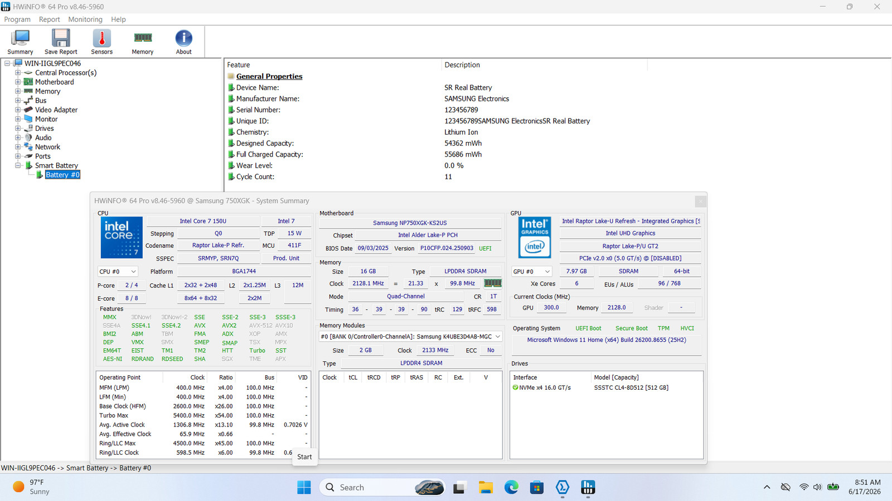The height and width of the screenshot is (501, 892).
Task: Open the Help menu
Action: (x=118, y=19)
